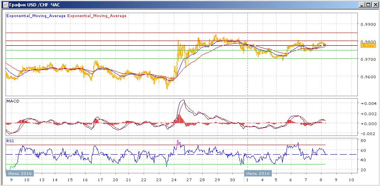
Task: Click the 40 RSI axis value
Action: click(363, 160)
